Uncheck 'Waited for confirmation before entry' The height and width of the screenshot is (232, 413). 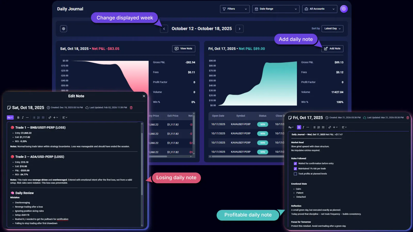(x=295, y=163)
